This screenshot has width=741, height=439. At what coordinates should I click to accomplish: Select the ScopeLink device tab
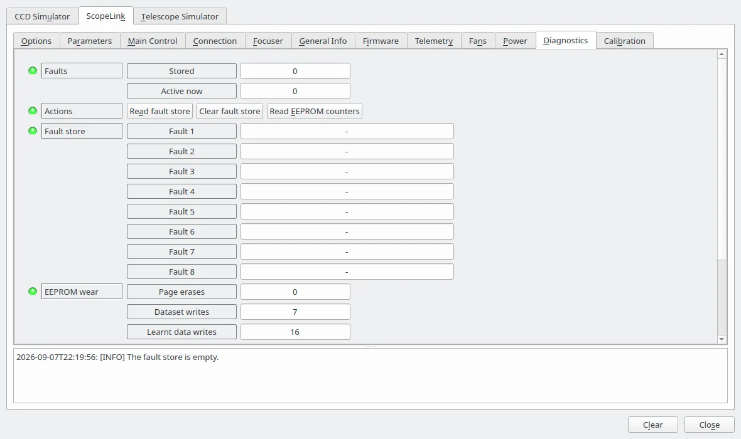click(x=106, y=16)
